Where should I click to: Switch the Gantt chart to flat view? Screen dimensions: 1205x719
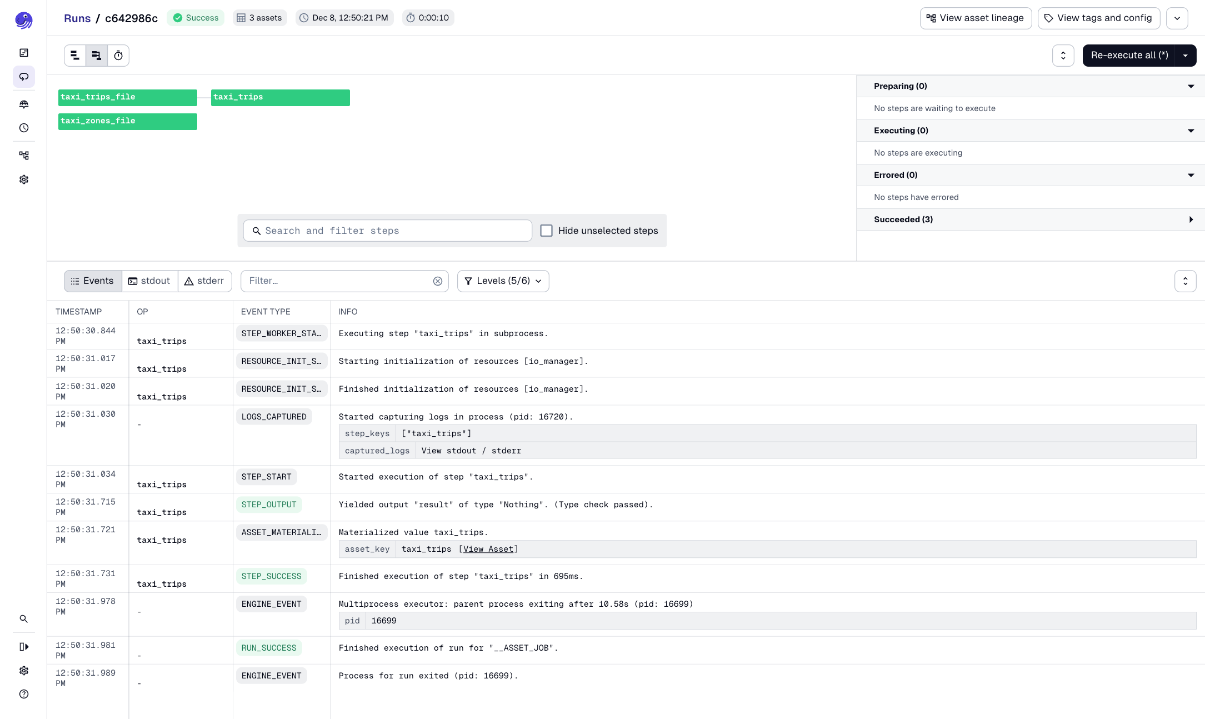pyautogui.click(x=75, y=55)
